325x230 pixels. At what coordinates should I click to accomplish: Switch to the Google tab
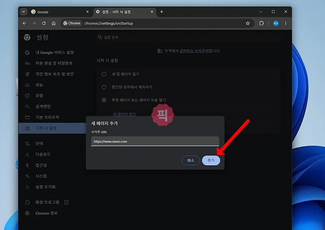point(60,12)
